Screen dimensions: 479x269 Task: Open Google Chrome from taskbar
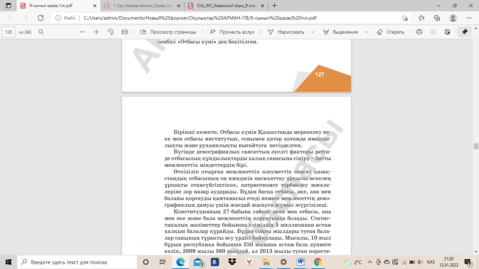(318, 262)
